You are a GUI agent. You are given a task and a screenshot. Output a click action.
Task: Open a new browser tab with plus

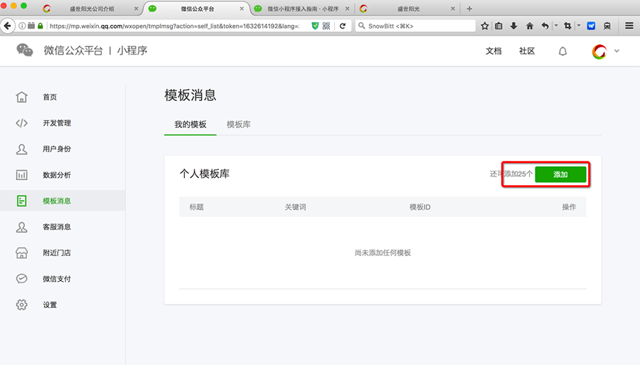(469, 9)
